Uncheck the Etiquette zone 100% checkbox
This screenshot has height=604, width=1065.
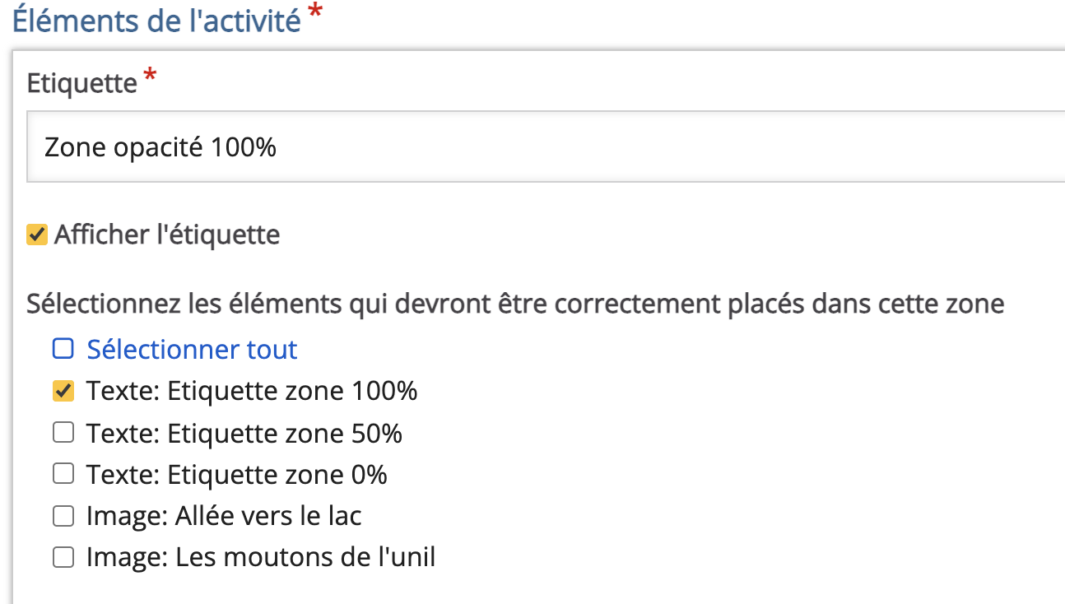[63, 391]
